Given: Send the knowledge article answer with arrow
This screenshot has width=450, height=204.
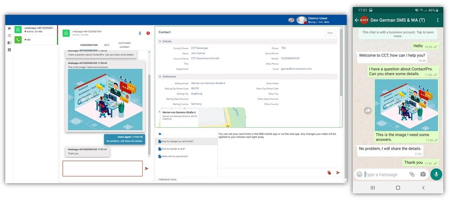Looking at the screenshot, I should pyautogui.click(x=338, y=173).
